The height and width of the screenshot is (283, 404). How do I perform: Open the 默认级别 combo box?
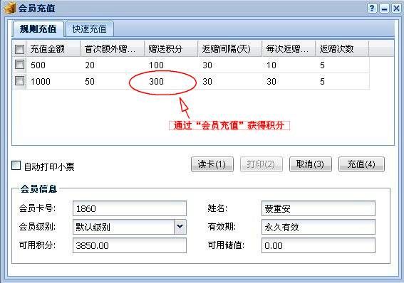130,227
